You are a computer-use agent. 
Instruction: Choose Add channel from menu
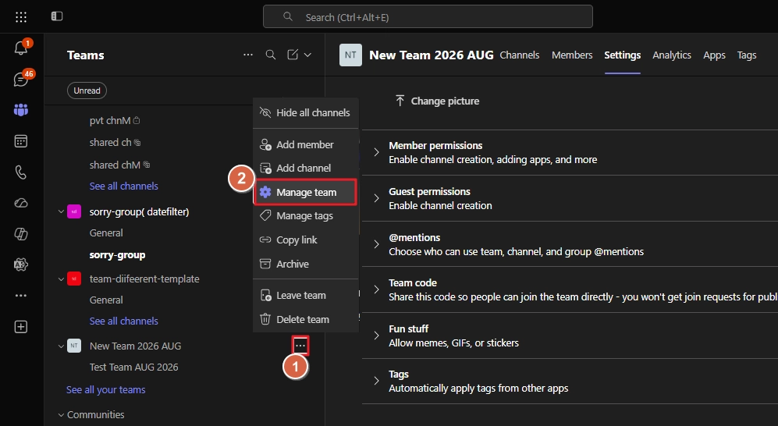(x=306, y=168)
